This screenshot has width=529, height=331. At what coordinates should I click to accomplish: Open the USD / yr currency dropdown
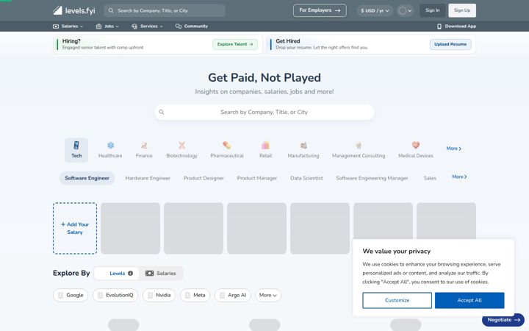pyautogui.click(x=375, y=11)
